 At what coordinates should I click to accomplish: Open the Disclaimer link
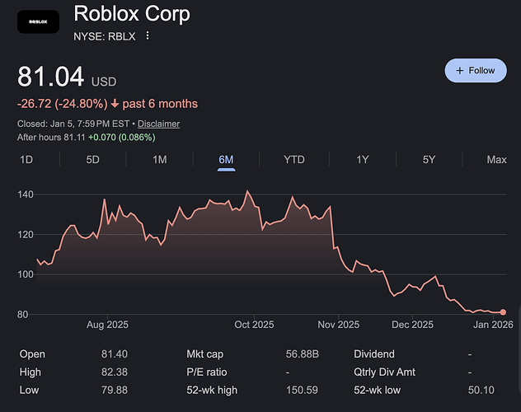pyautogui.click(x=158, y=124)
